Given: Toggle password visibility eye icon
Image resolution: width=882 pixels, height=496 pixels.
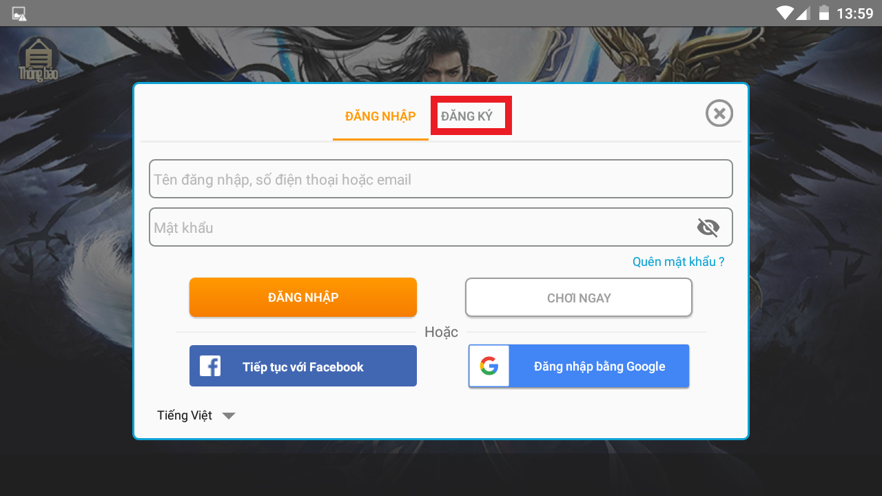Looking at the screenshot, I should pos(708,227).
